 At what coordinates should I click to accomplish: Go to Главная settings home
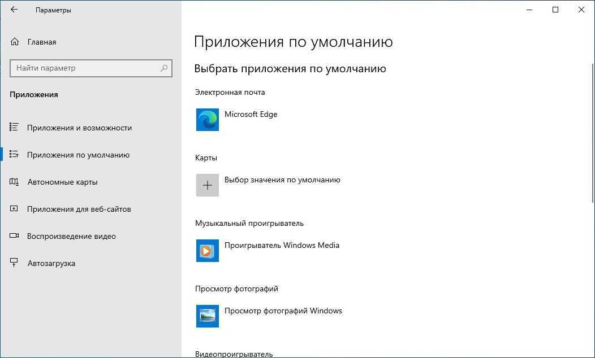[x=42, y=42]
